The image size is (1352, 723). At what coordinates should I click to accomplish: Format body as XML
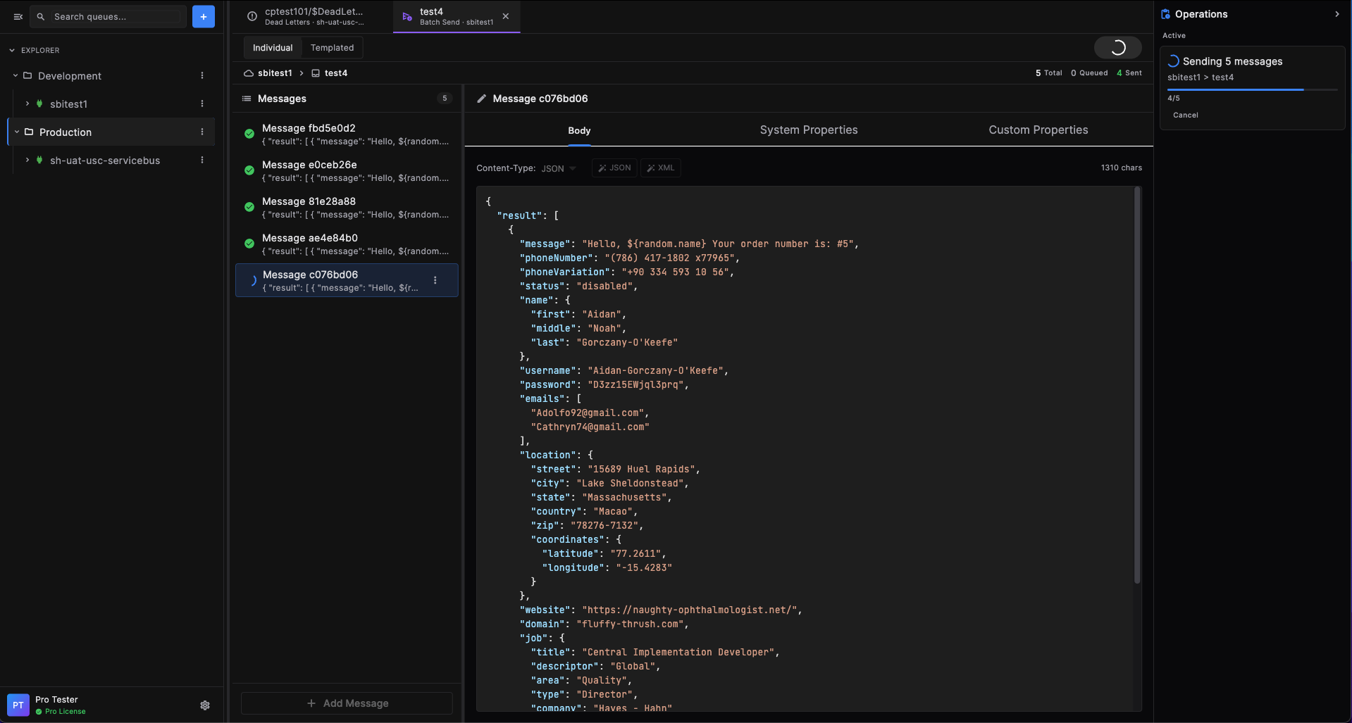coord(660,168)
